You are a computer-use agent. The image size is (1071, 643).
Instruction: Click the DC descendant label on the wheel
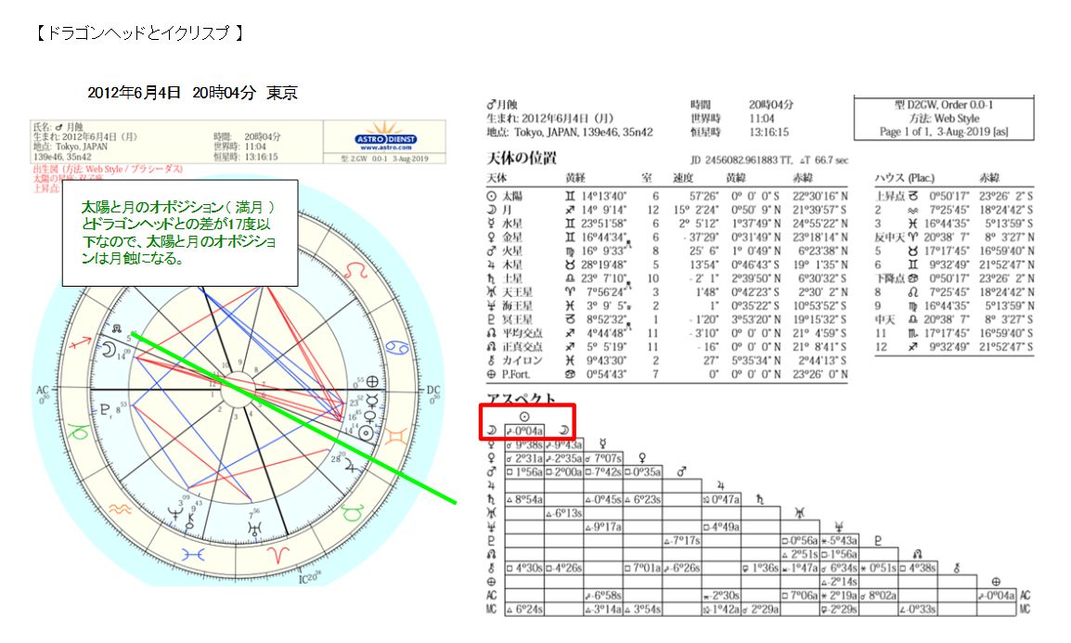click(x=433, y=390)
